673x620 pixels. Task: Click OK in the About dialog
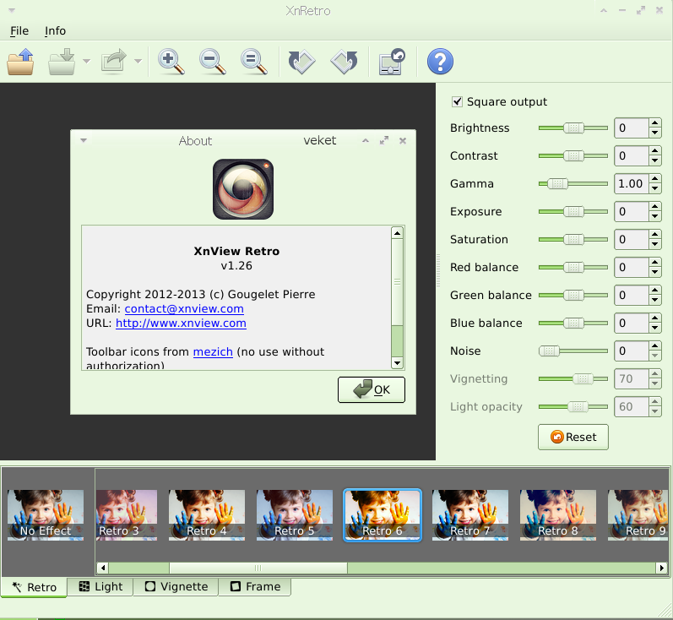(372, 390)
